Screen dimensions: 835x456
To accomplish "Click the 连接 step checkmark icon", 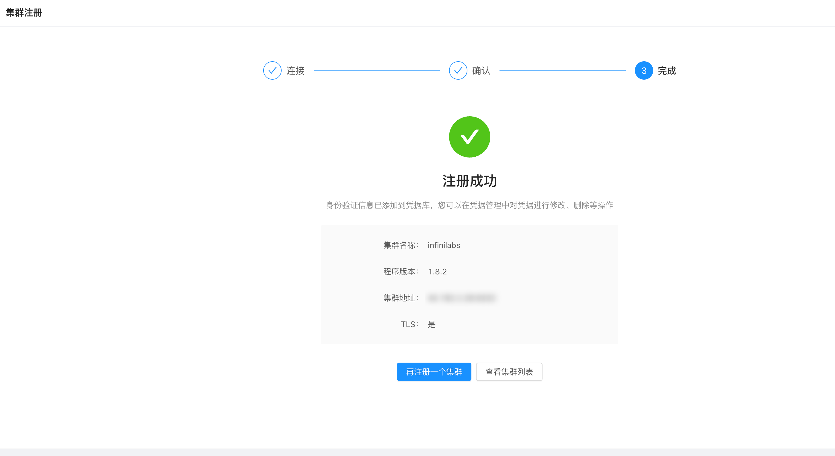I will pos(272,70).
